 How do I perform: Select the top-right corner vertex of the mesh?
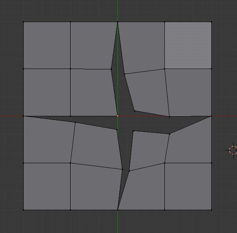(211, 22)
